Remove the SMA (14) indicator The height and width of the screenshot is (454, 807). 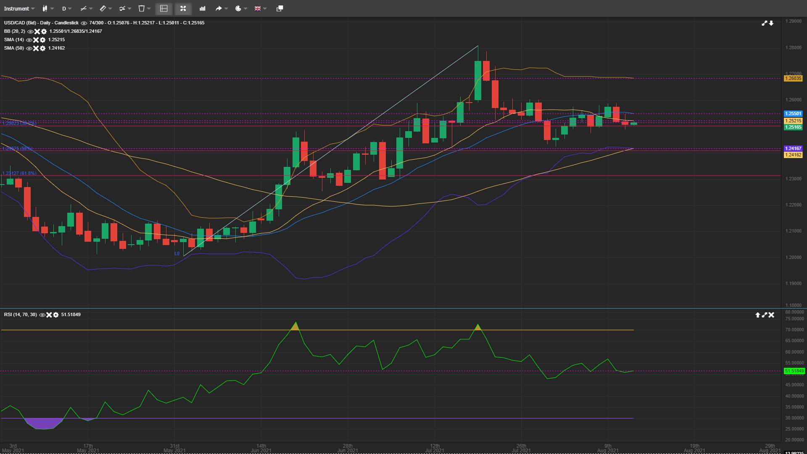pyautogui.click(x=36, y=40)
